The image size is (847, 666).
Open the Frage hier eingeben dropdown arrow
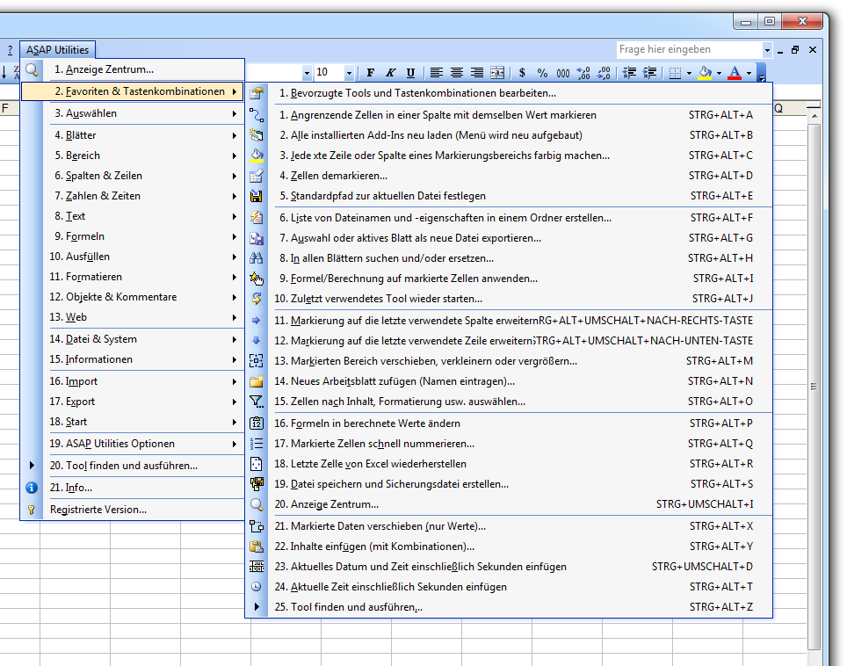click(767, 50)
